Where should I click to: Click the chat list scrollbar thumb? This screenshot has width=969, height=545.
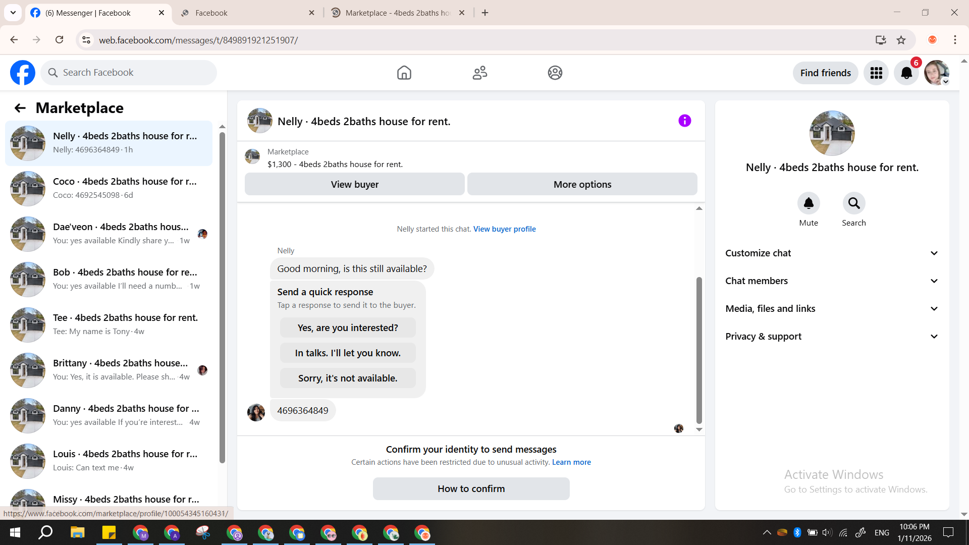[x=222, y=298]
